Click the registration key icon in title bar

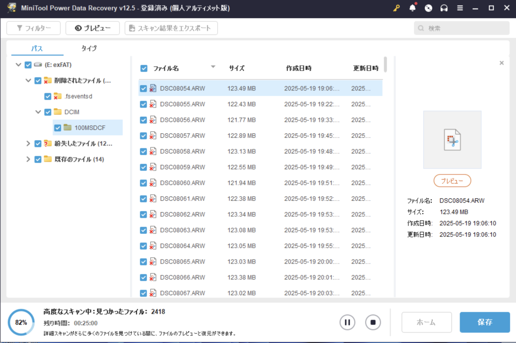(397, 8)
